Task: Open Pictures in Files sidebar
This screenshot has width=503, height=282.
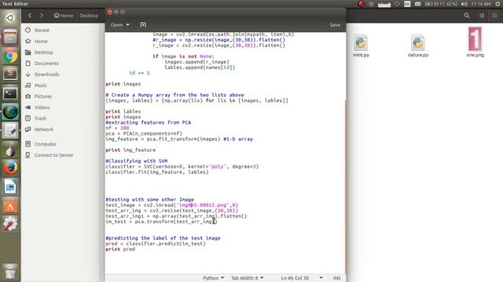Action: pyautogui.click(x=43, y=96)
